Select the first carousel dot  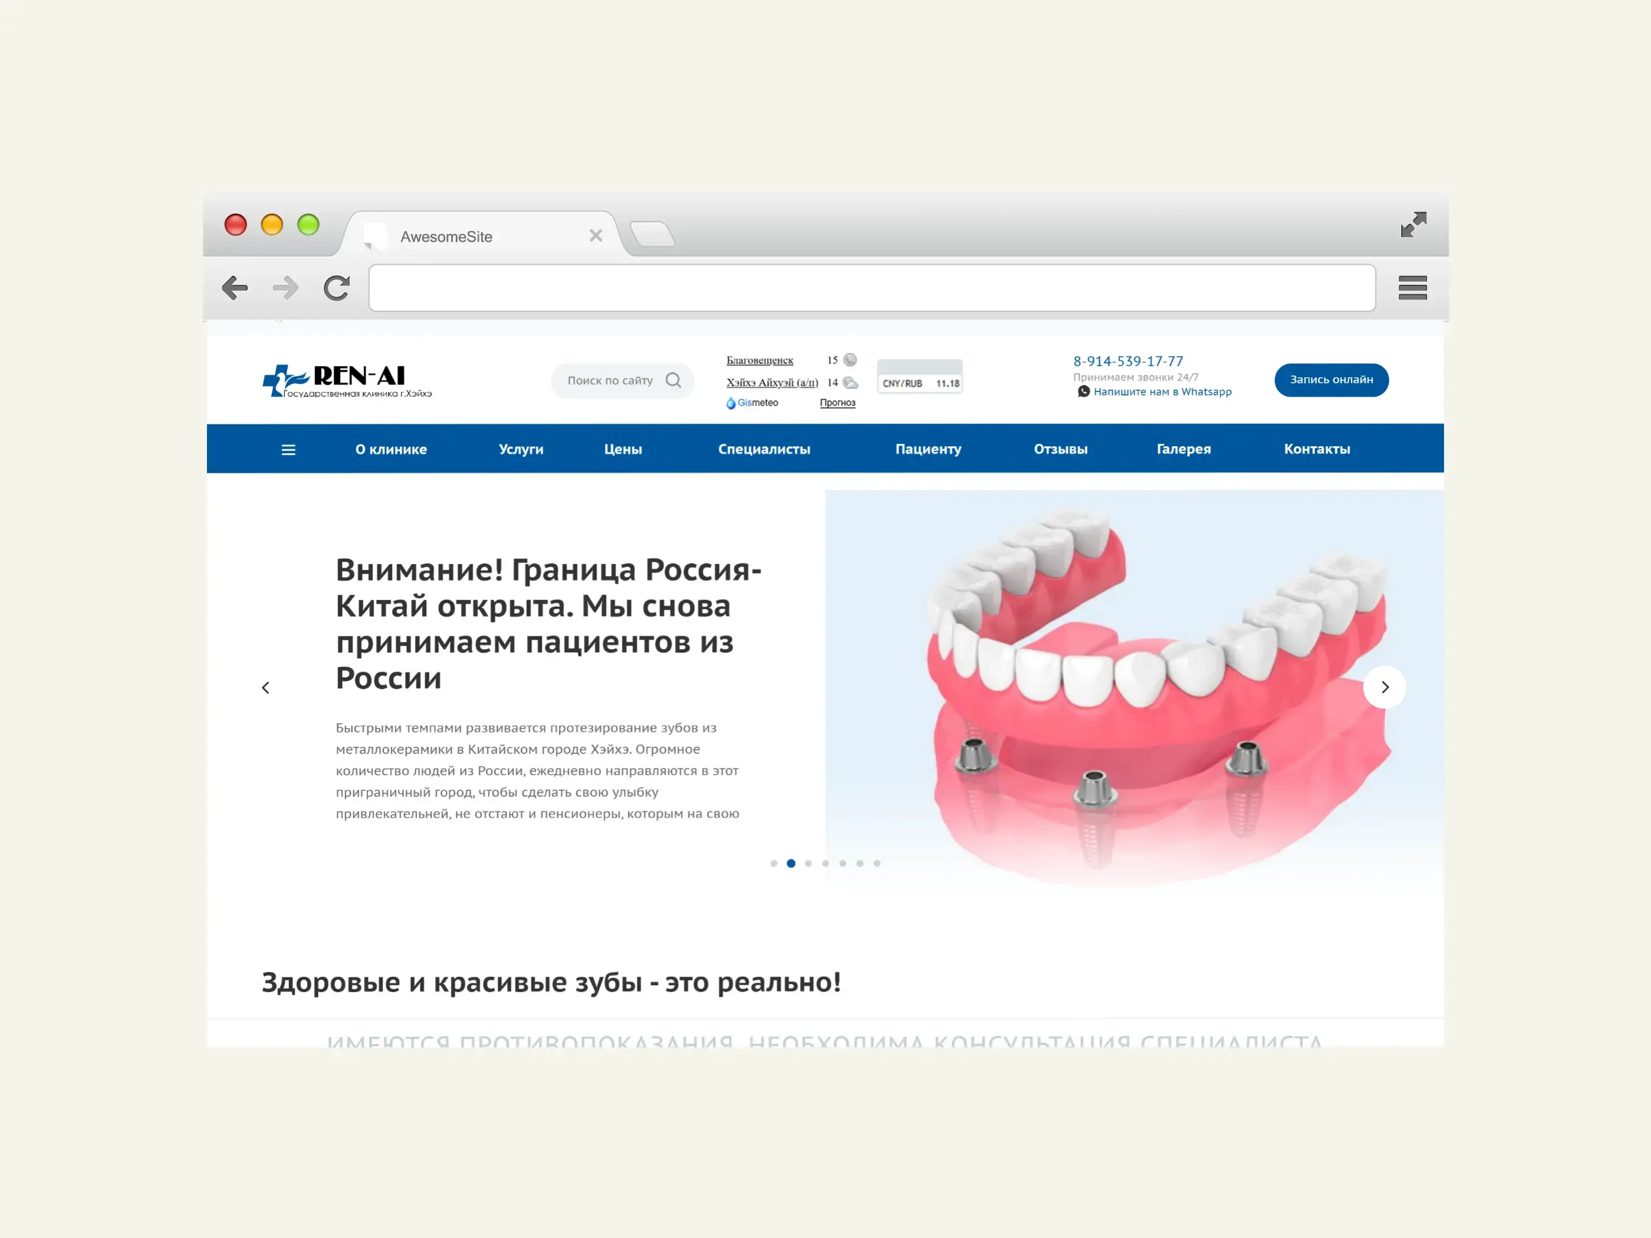coord(774,864)
